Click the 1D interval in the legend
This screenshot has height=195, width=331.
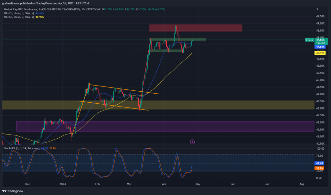tap(83, 9)
